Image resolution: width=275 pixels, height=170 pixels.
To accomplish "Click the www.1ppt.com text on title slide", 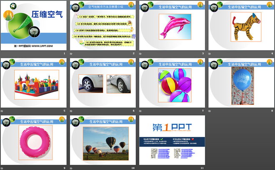I will pyautogui.click(x=33, y=45).
